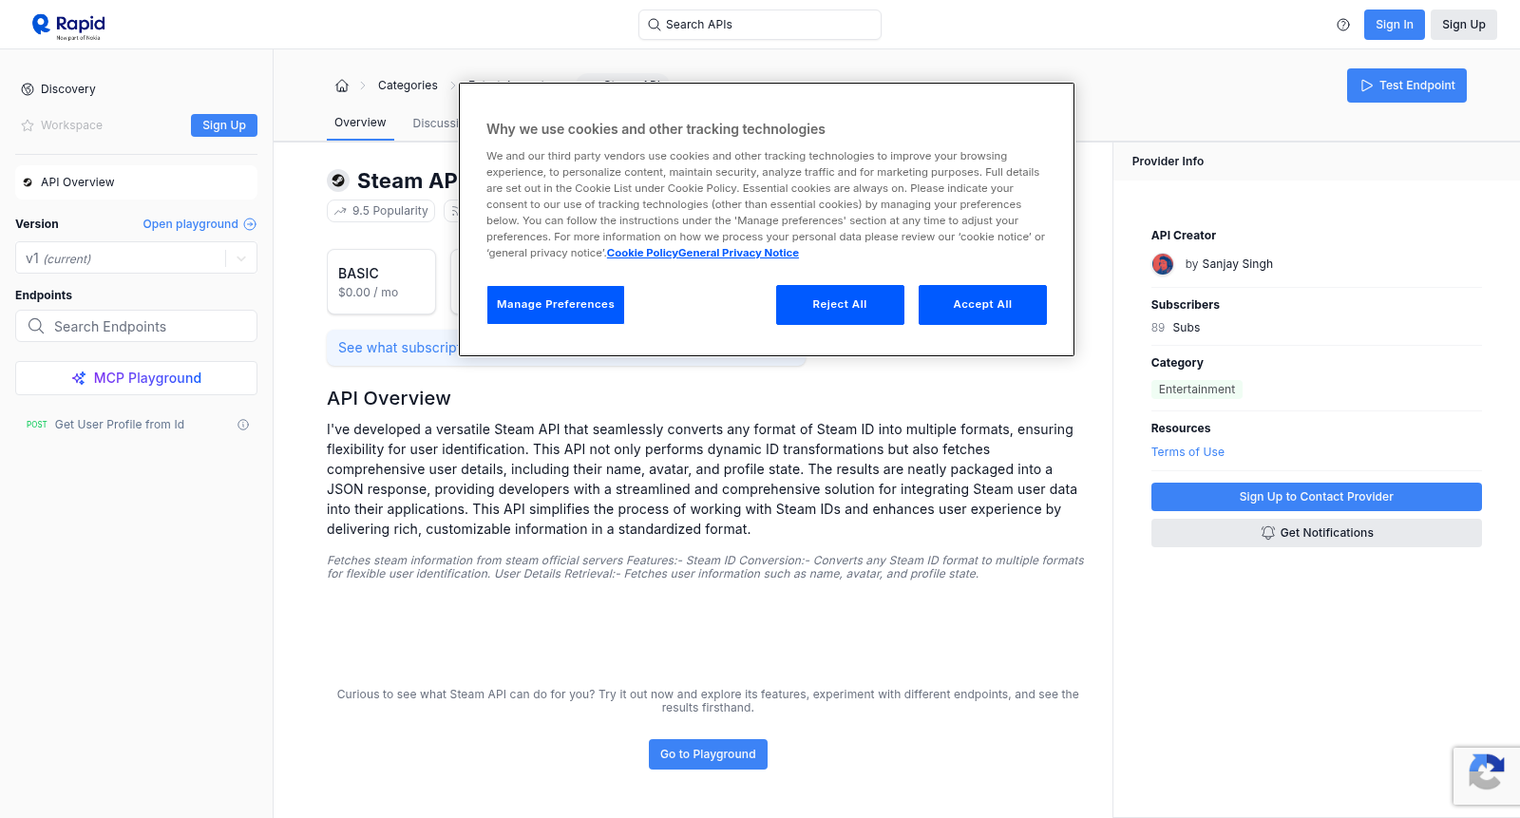This screenshot has height=818, width=1520.
Task: Open Manage Preferences for cookies
Action: (x=556, y=305)
